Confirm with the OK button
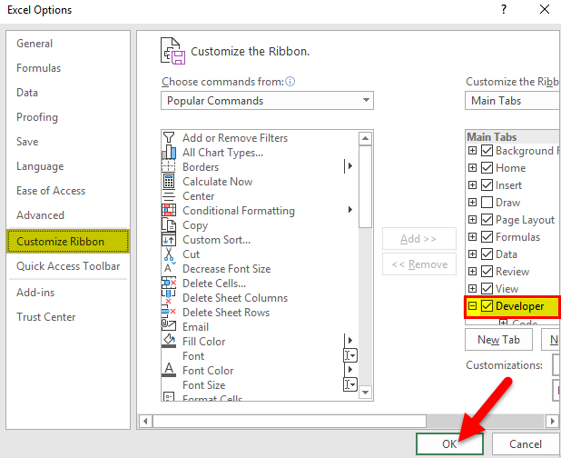Screen dimensions: 561x458 [449, 444]
